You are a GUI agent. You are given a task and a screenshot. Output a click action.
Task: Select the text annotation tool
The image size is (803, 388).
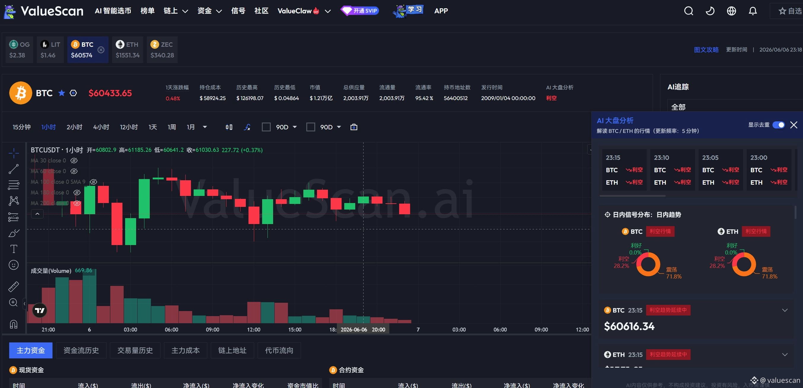click(13, 249)
